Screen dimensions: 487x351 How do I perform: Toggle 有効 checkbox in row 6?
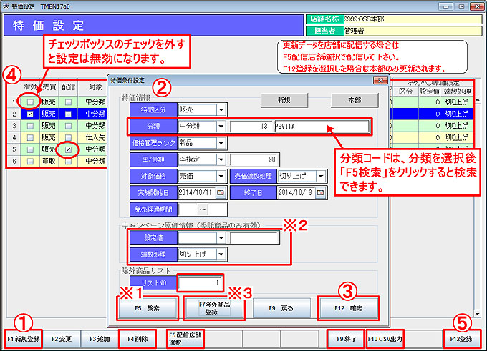(x=30, y=162)
